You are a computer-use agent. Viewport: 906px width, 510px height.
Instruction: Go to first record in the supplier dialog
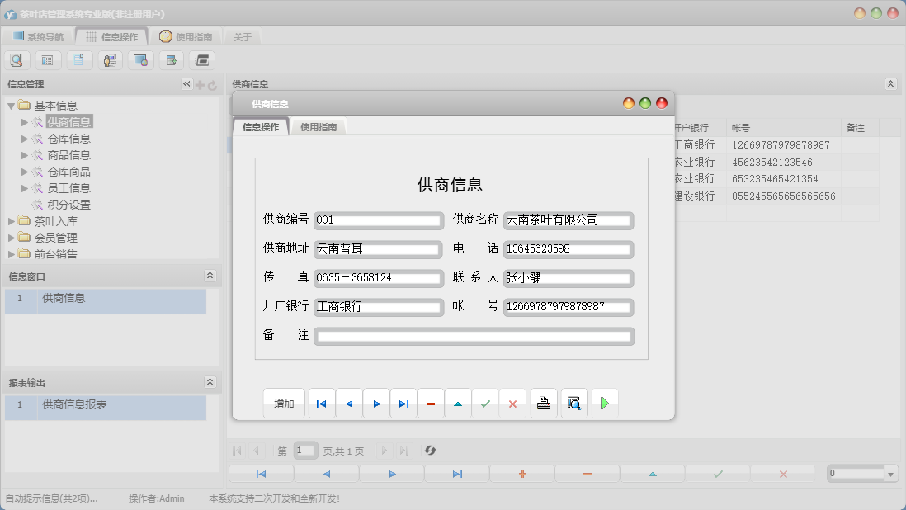coord(321,404)
